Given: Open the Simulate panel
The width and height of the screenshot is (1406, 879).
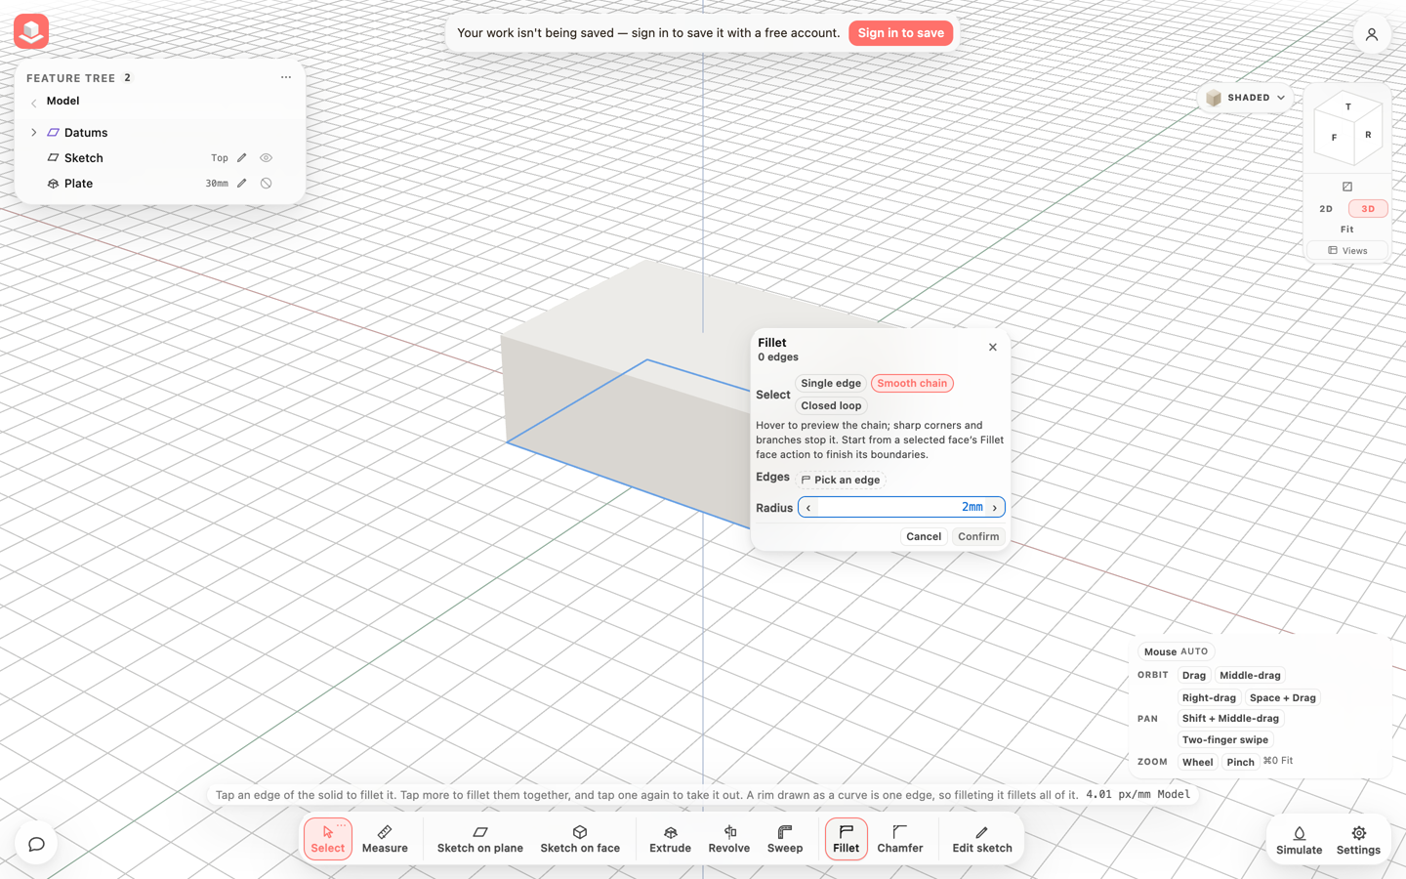Looking at the screenshot, I should click(1300, 840).
